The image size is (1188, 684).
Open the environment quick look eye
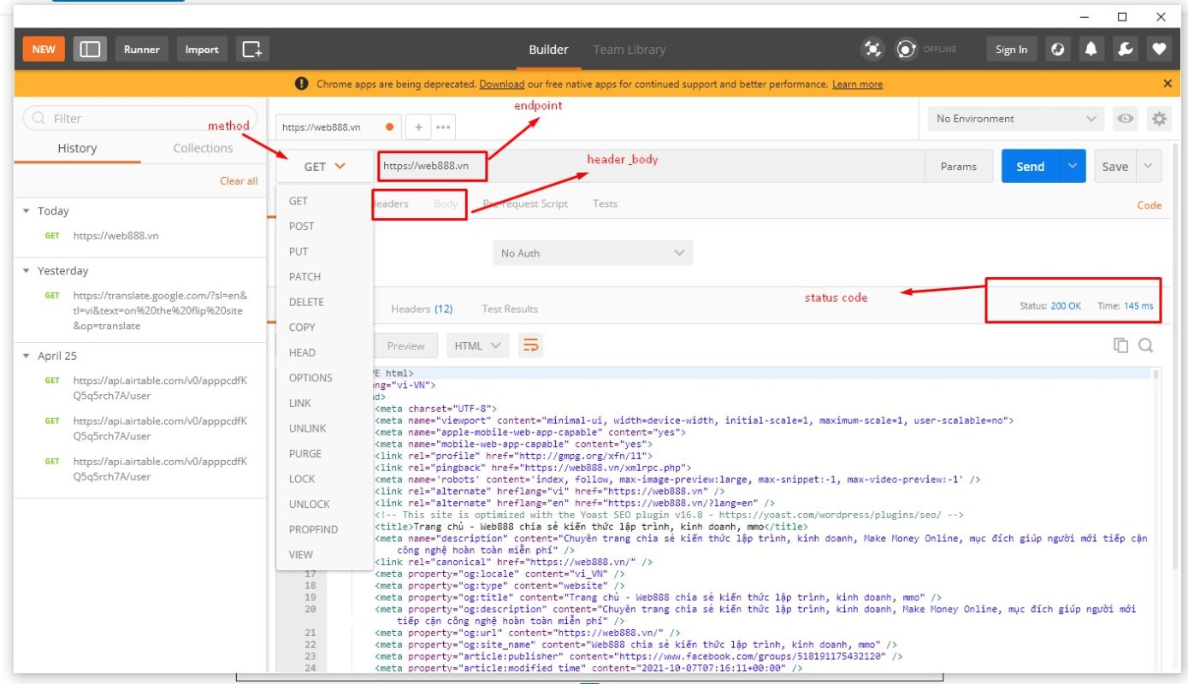[x=1126, y=119]
